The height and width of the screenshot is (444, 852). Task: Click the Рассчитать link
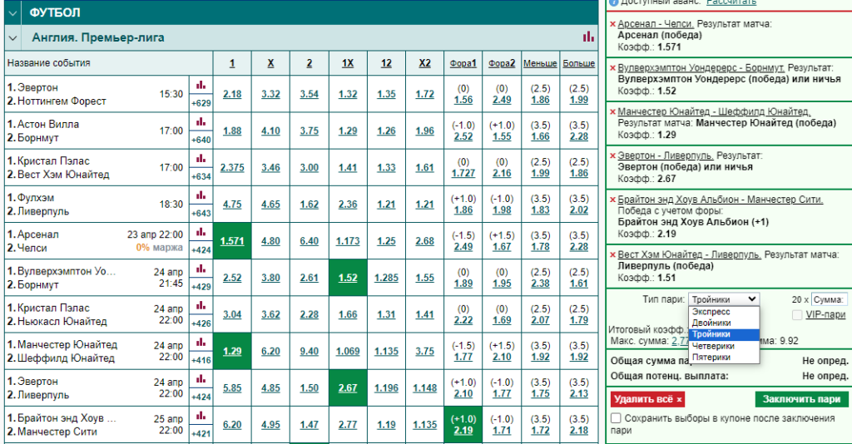731,2
